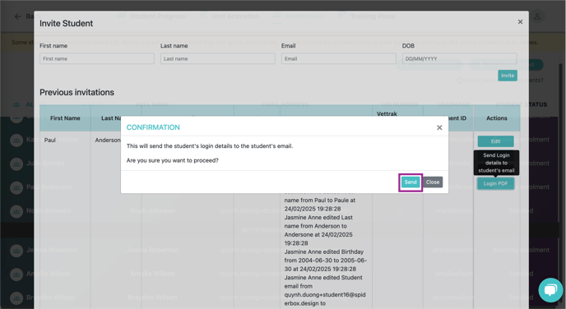Select the Student List tab in the background
Viewport: 566px width, 309px height.
point(299,16)
